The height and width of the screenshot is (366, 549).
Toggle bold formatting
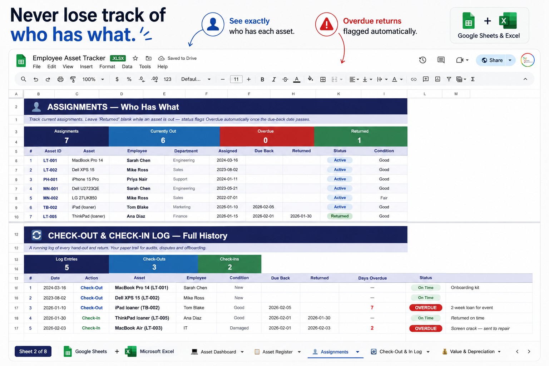click(262, 79)
